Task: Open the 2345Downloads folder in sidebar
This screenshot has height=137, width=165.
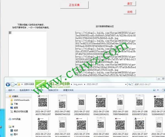Action: coord(20,100)
